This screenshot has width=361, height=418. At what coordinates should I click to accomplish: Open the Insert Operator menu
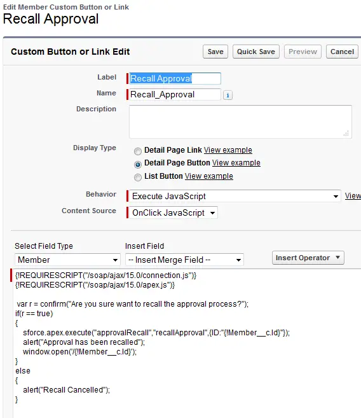point(308,258)
